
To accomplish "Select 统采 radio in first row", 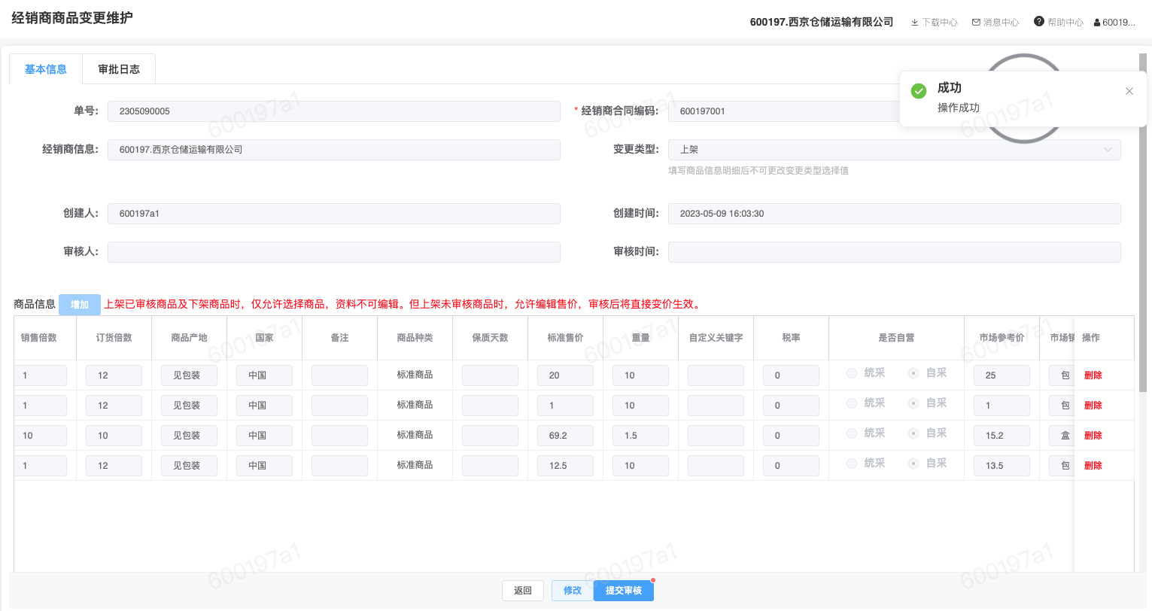I will [852, 373].
